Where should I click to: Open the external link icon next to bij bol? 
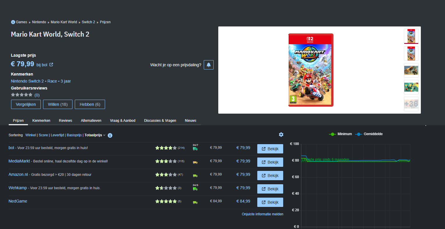click(51, 65)
